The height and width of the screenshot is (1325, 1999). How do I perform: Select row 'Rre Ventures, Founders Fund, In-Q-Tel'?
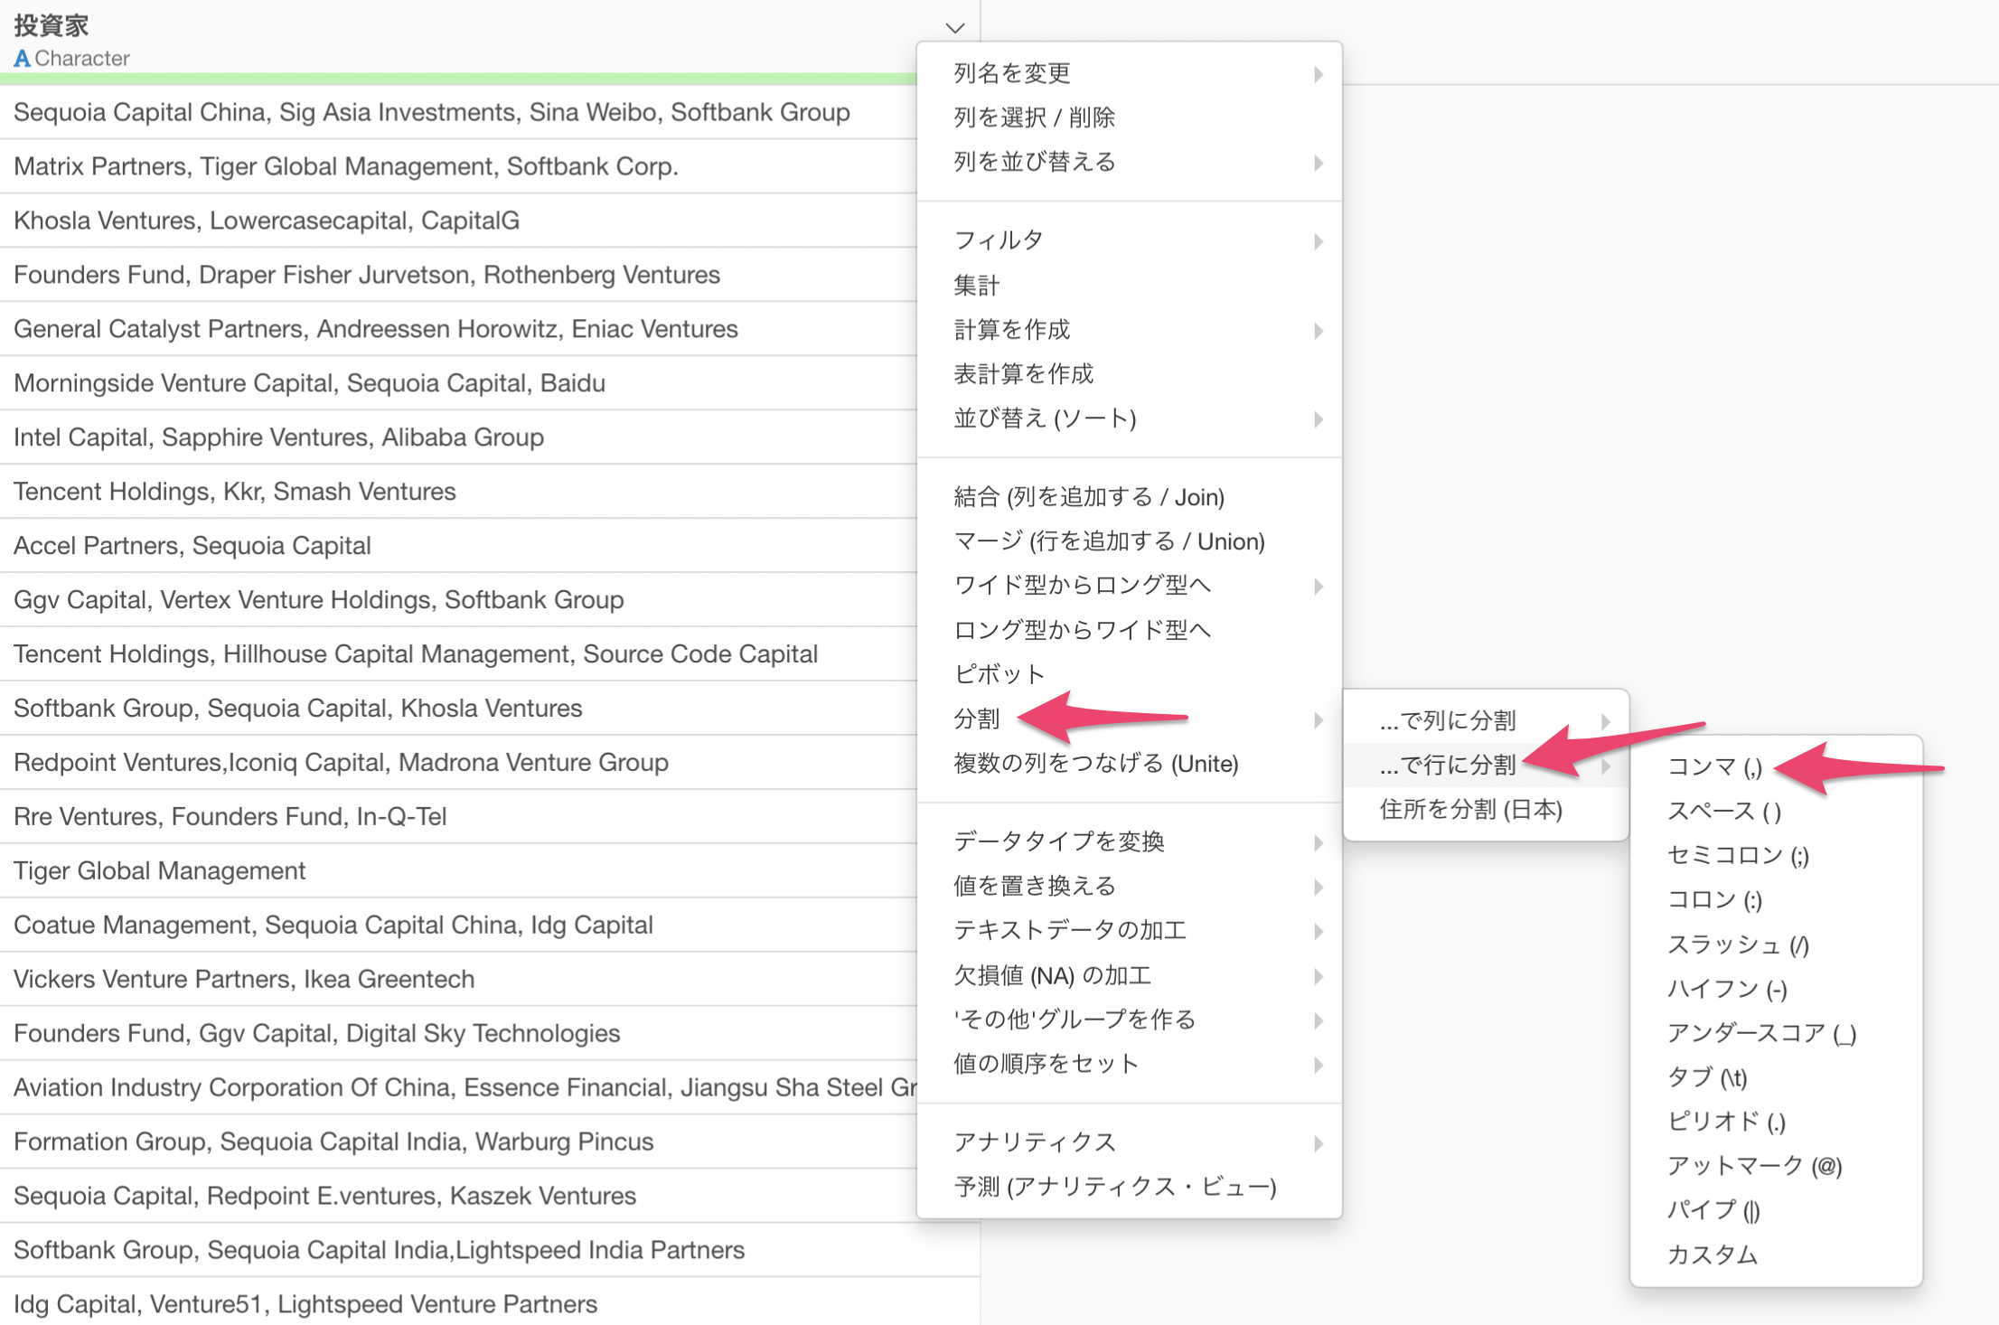458,817
